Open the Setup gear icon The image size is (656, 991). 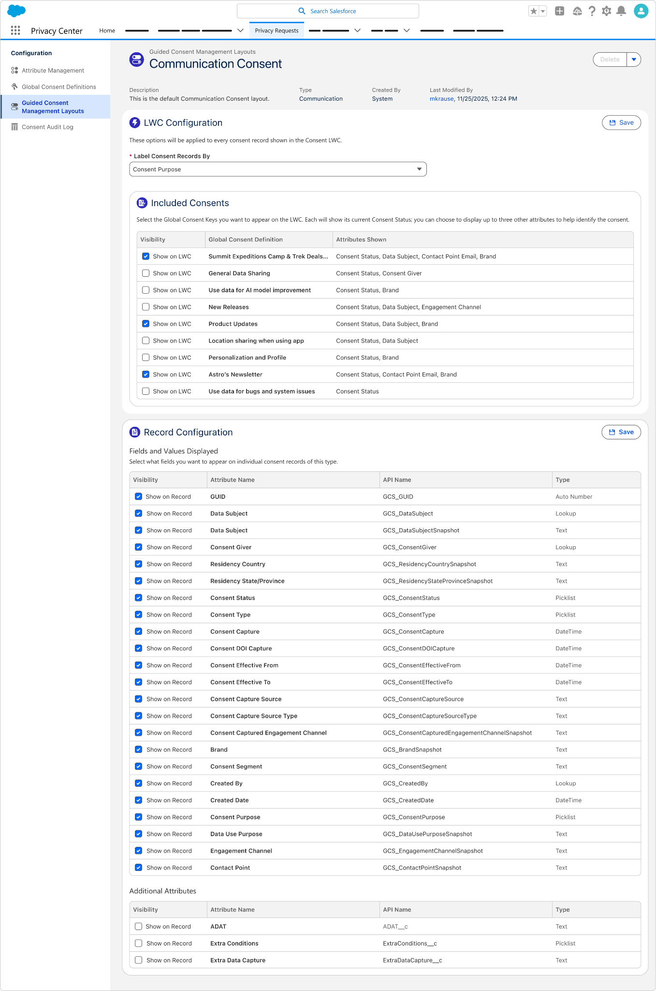606,11
